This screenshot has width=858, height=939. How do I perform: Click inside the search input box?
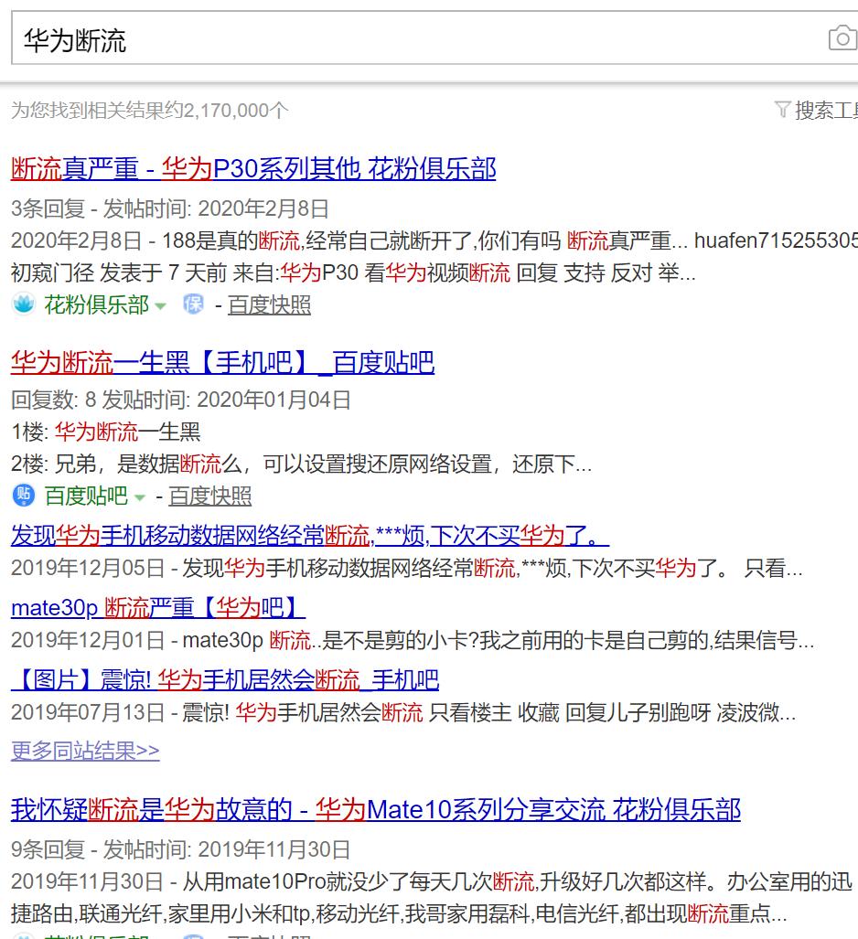(x=366, y=37)
